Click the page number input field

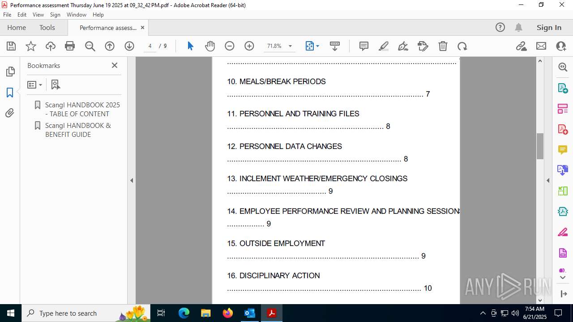coord(150,46)
